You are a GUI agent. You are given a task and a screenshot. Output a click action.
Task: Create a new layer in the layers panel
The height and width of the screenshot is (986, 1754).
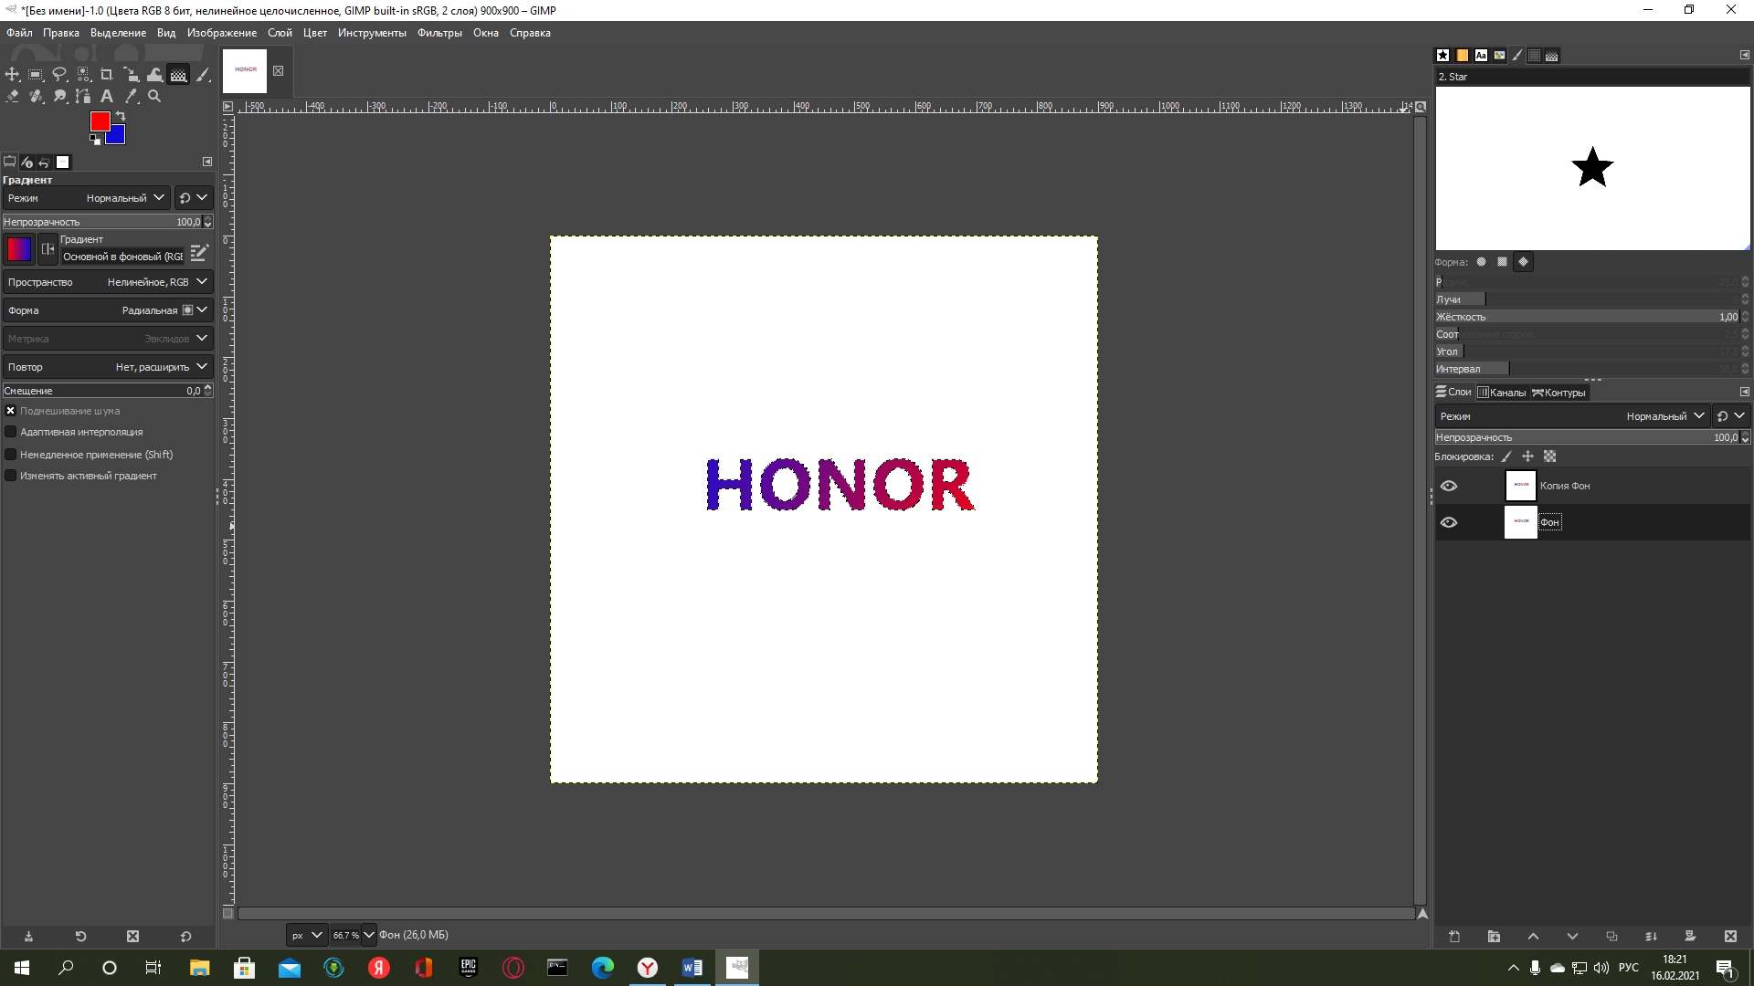(1454, 937)
